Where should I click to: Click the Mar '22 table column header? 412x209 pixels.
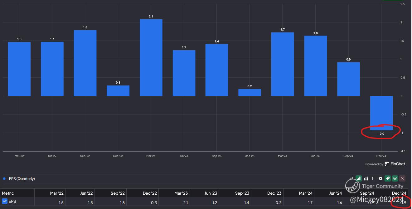(x=57, y=193)
